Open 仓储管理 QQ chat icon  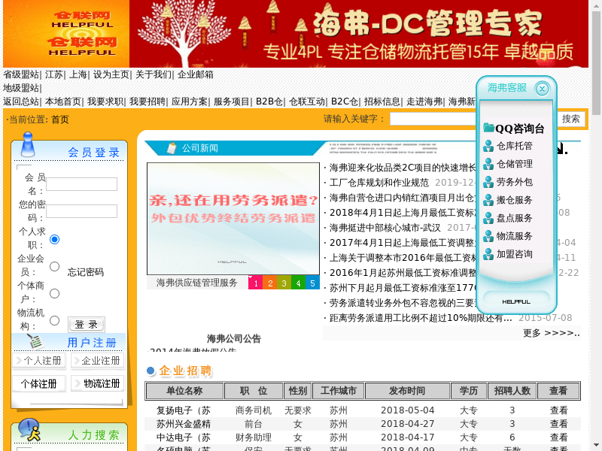[x=488, y=164]
